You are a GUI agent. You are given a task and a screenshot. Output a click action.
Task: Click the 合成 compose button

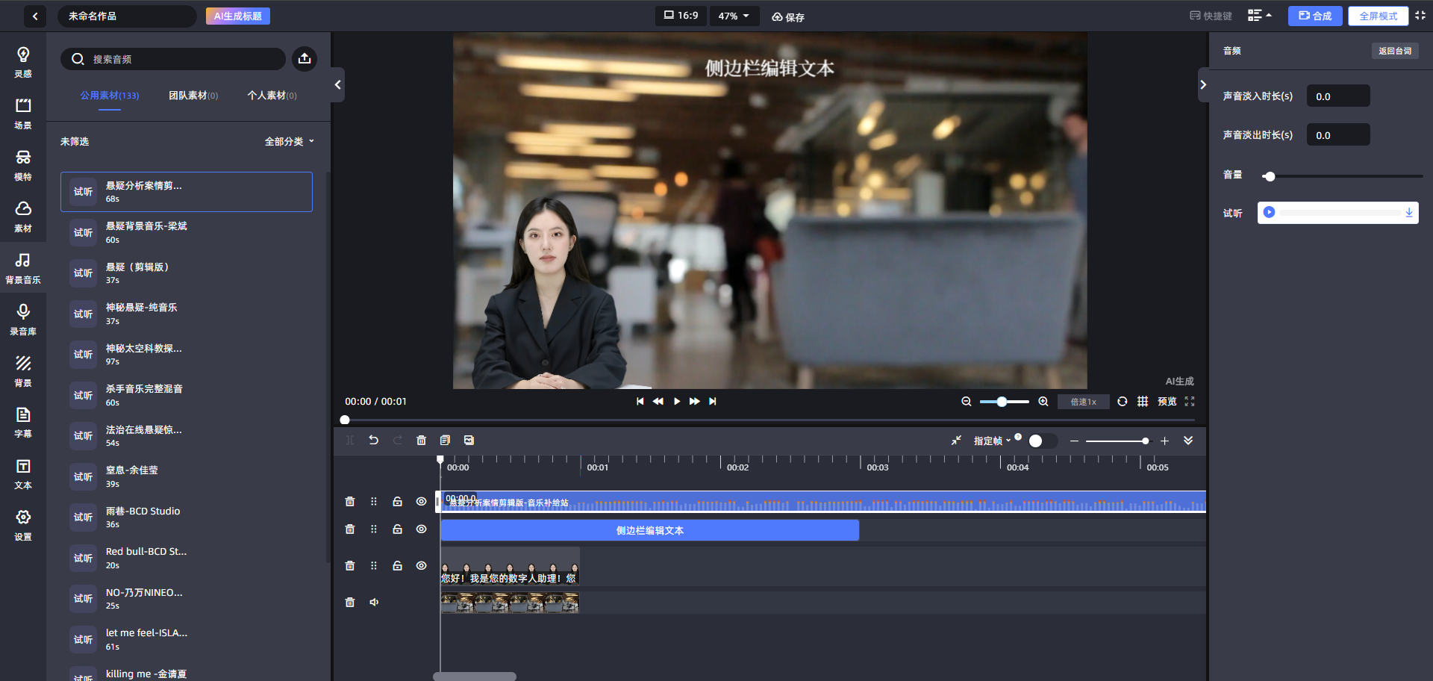pos(1315,16)
